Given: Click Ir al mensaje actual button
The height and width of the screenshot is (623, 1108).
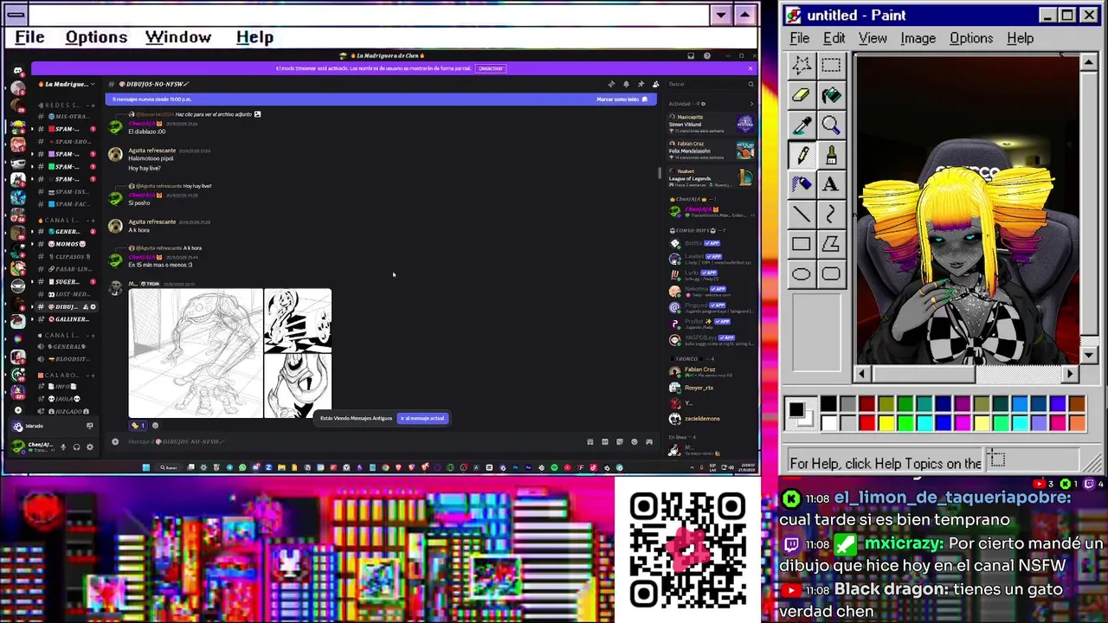Looking at the screenshot, I should 422,418.
